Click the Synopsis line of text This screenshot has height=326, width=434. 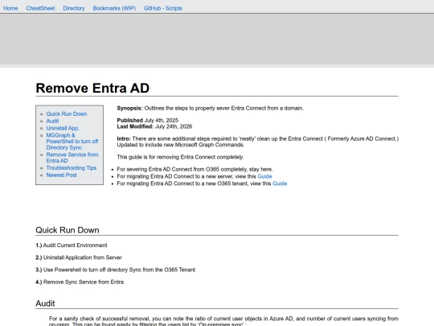(x=210, y=108)
